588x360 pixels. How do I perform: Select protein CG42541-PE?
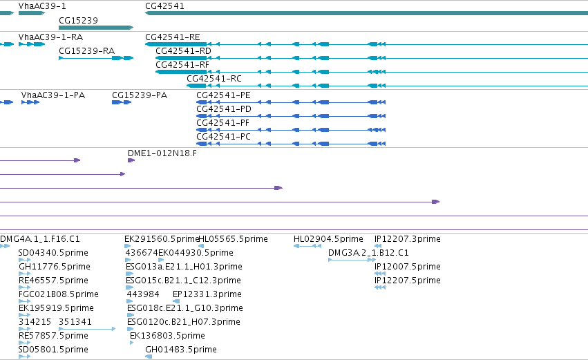coord(223,95)
